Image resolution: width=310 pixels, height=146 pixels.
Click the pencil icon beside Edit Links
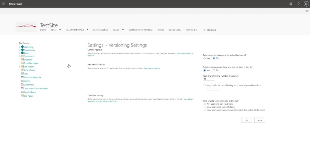tap(205, 30)
